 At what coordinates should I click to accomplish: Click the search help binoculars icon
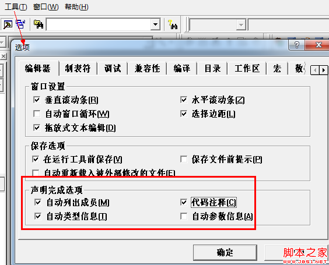(173, 24)
